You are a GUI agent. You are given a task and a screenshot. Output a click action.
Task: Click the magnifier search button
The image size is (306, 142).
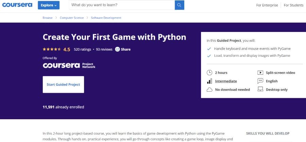pyautogui.click(x=180, y=5)
